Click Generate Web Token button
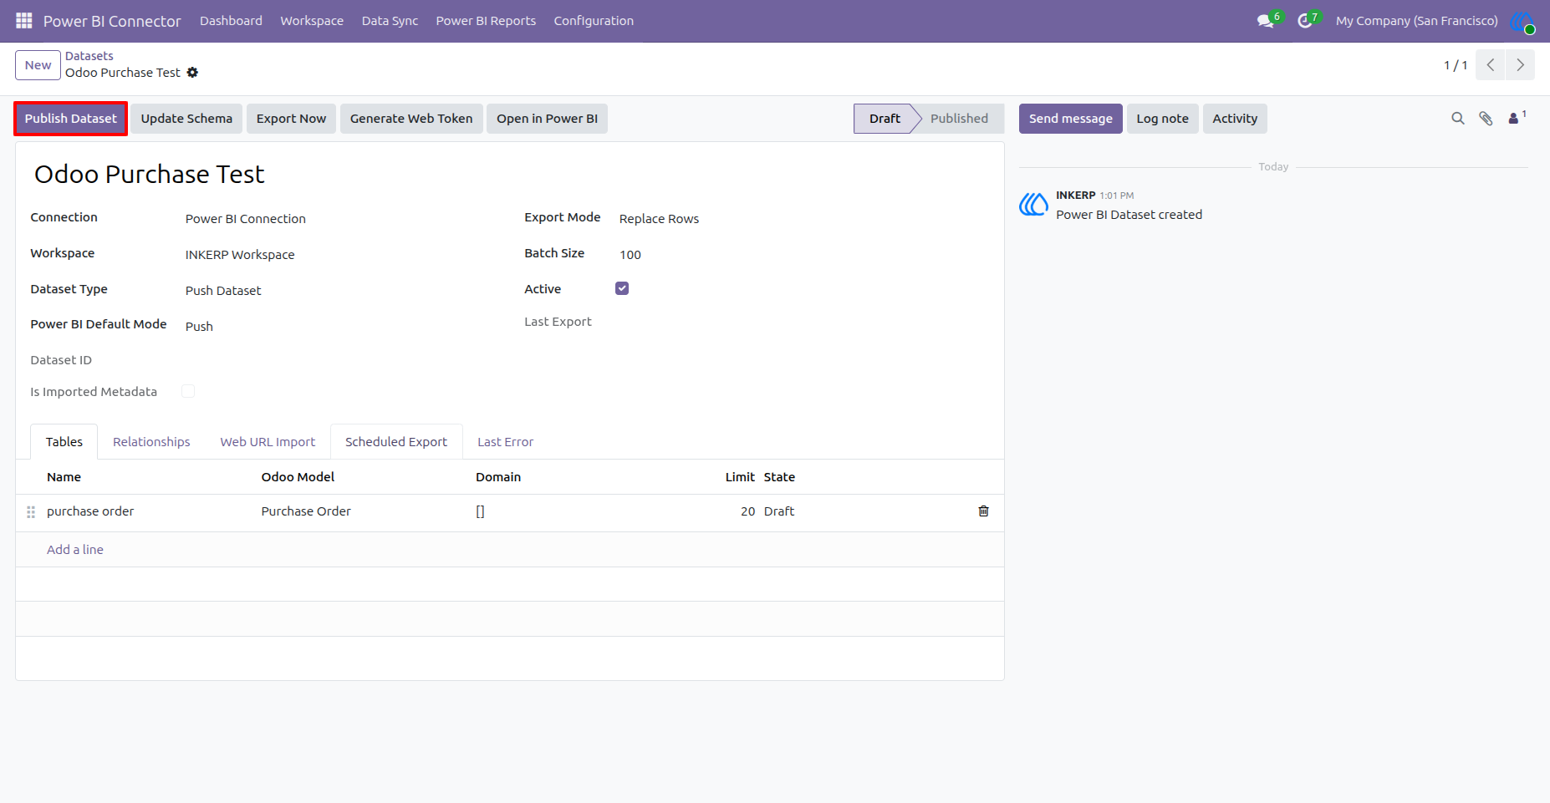The height and width of the screenshot is (803, 1550). click(411, 119)
